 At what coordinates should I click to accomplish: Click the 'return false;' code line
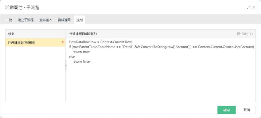tap(82, 61)
